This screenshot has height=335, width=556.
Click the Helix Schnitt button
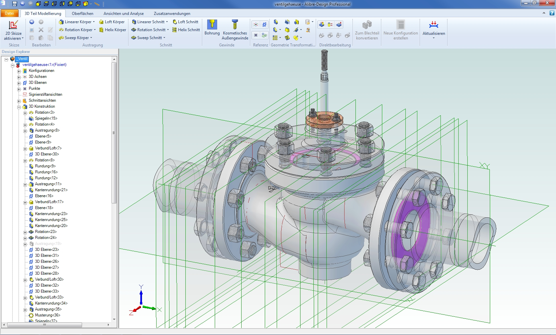pos(186,30)
